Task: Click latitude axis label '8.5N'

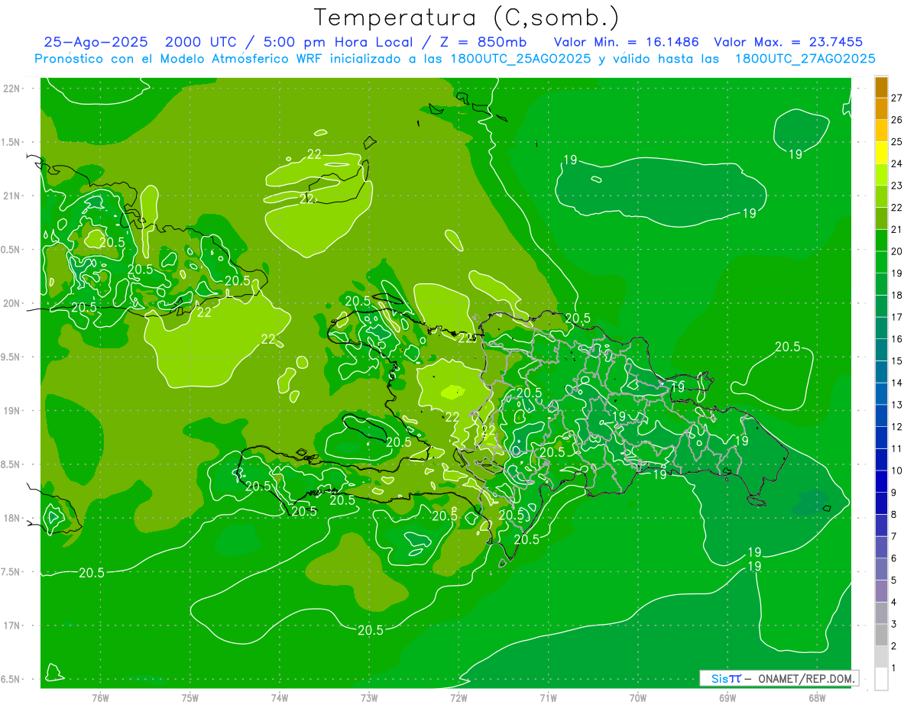Action: click(11, 464)
